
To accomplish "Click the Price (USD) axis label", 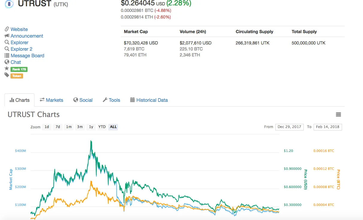I will 306,179.
